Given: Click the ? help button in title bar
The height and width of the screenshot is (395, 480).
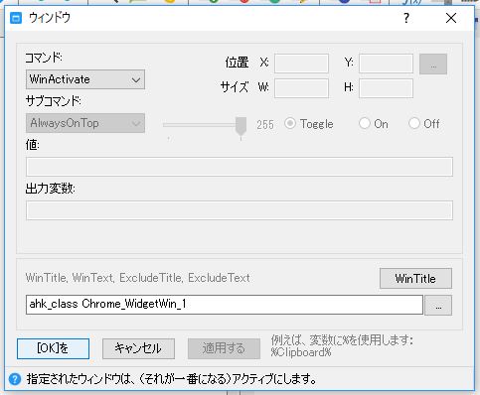Looking at the screenshot, I should (406, 18).
